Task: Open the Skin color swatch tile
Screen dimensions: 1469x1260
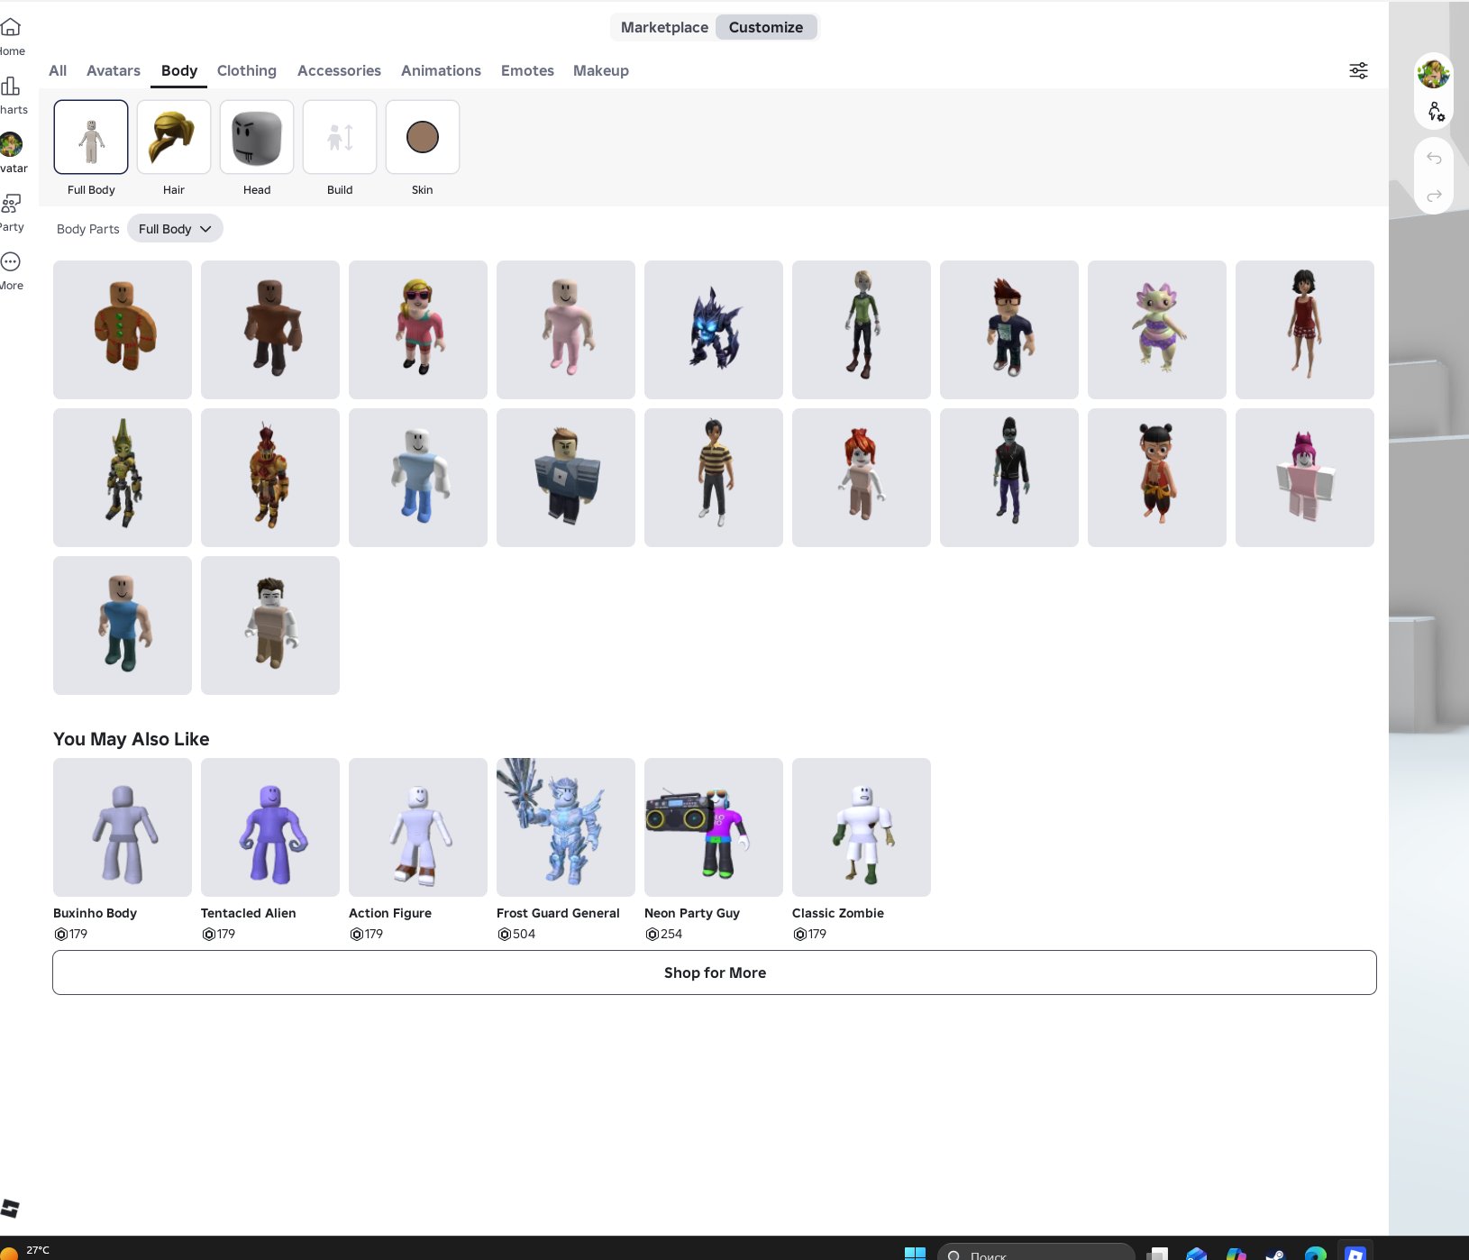Action: [x=423, y=137]
